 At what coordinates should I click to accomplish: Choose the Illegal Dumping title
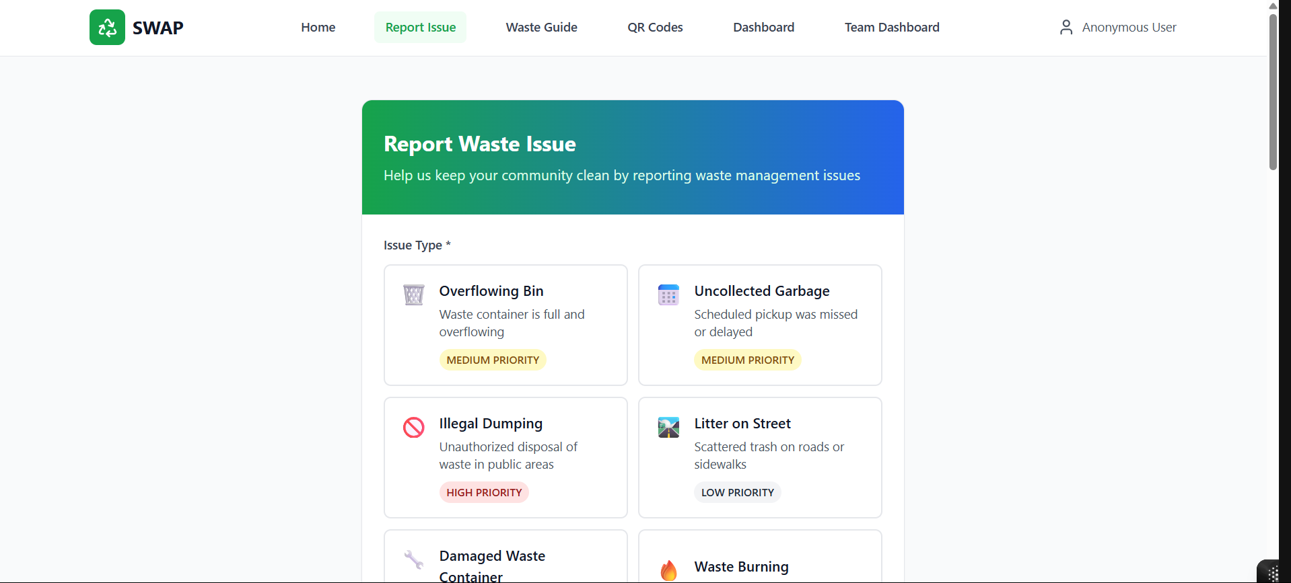pyautogui.click(x=491, y=424)
